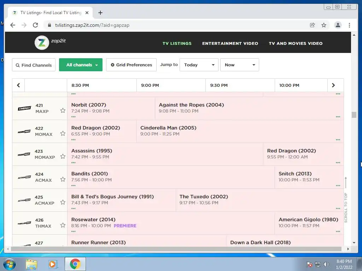
Task: Click the MoreMax logo for channel 422
Action: 24,132
